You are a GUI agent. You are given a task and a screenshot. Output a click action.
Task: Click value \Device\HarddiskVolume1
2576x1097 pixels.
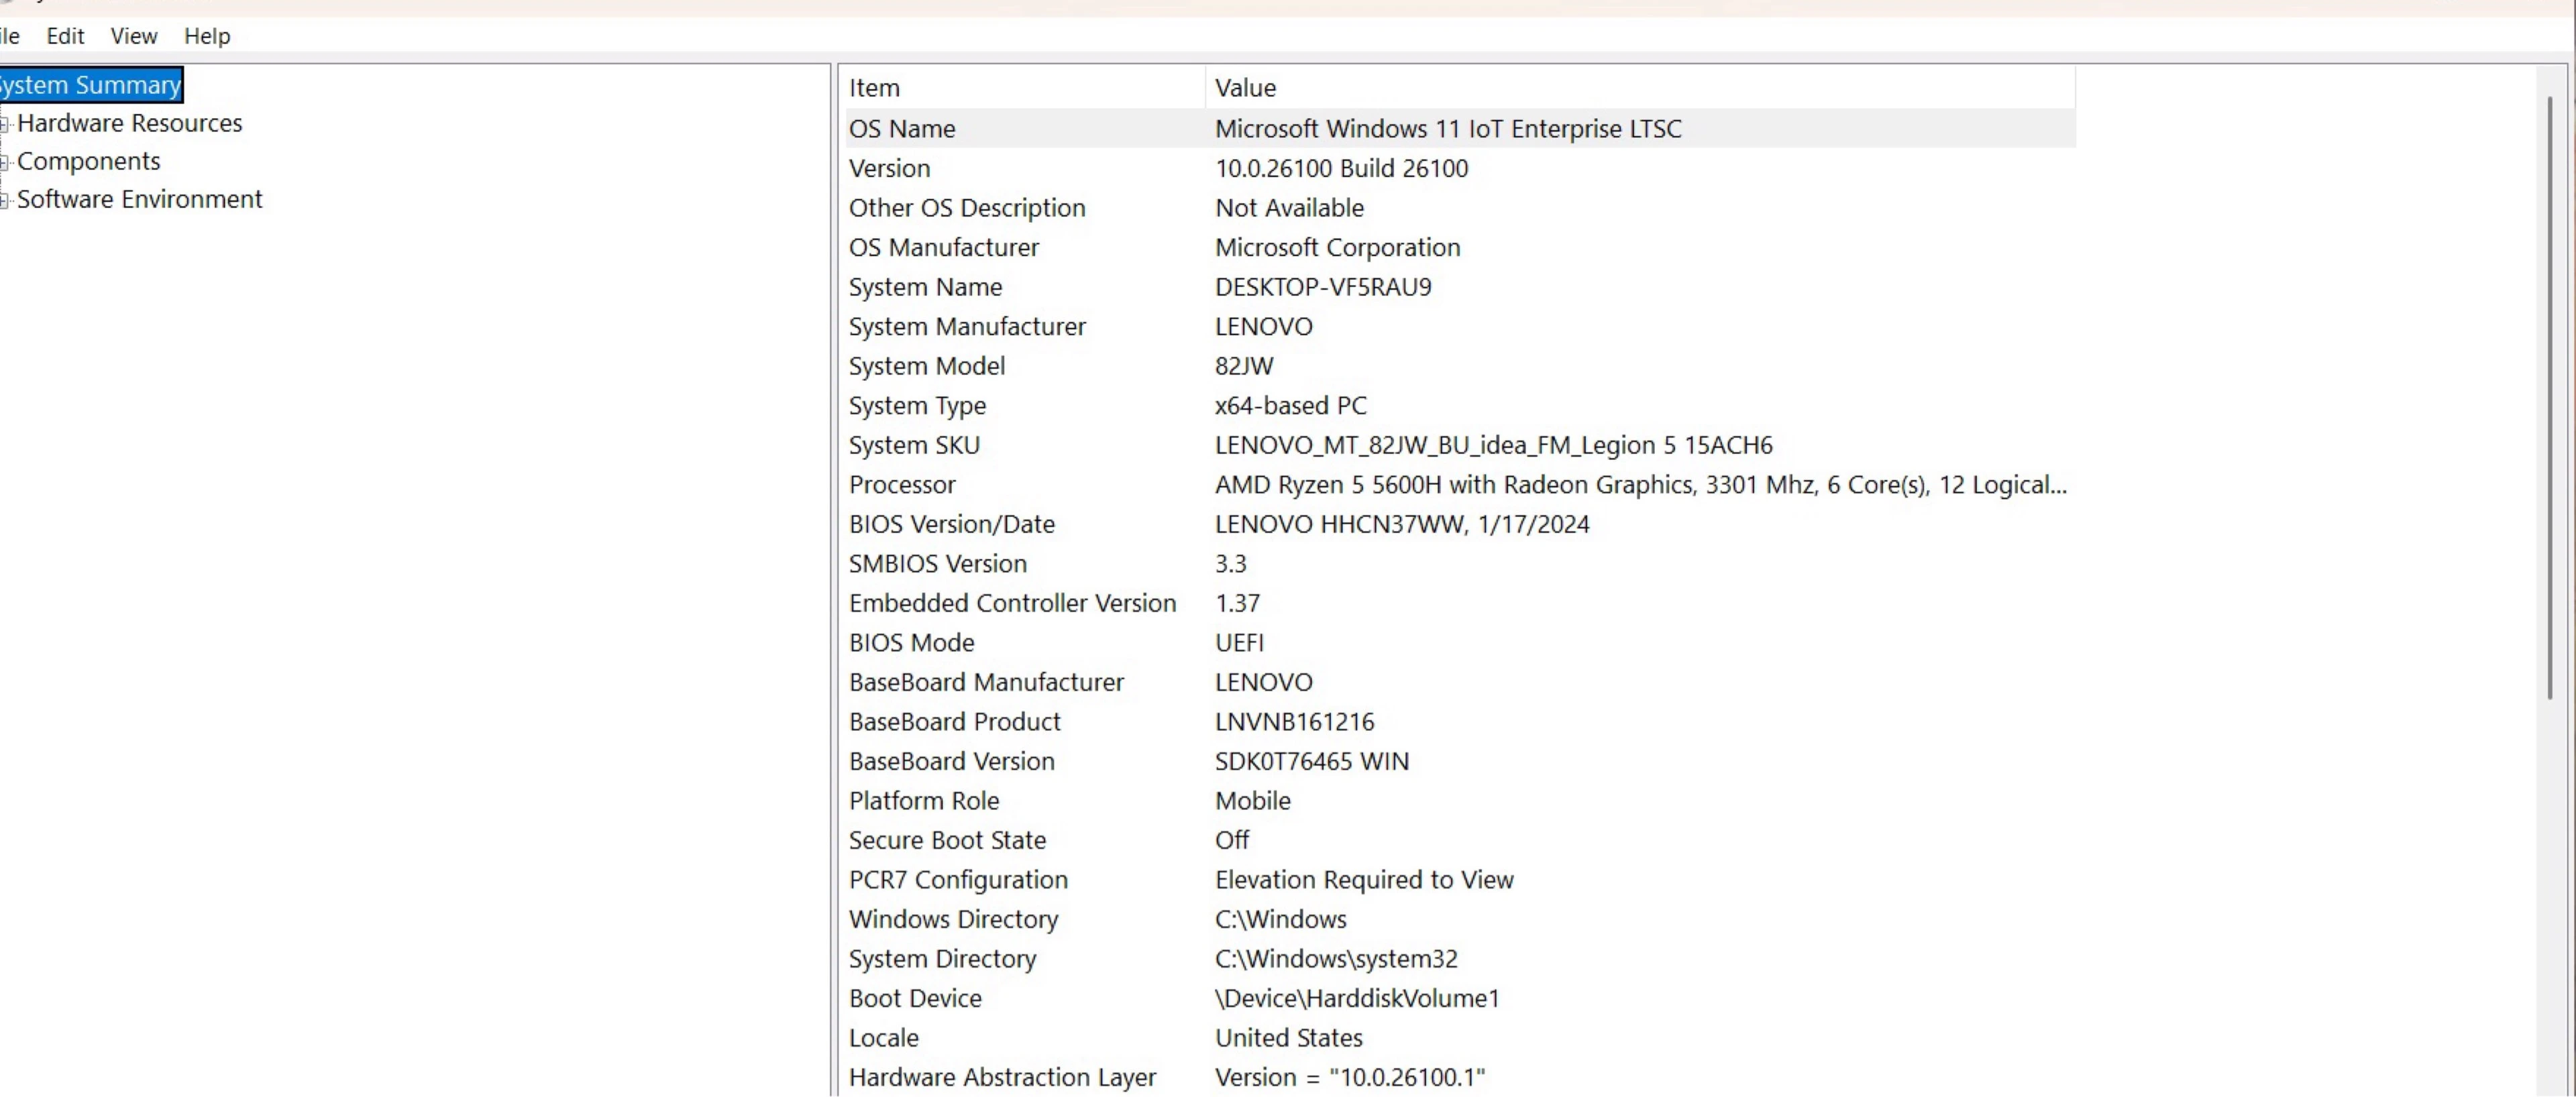tap(1358, 998)
